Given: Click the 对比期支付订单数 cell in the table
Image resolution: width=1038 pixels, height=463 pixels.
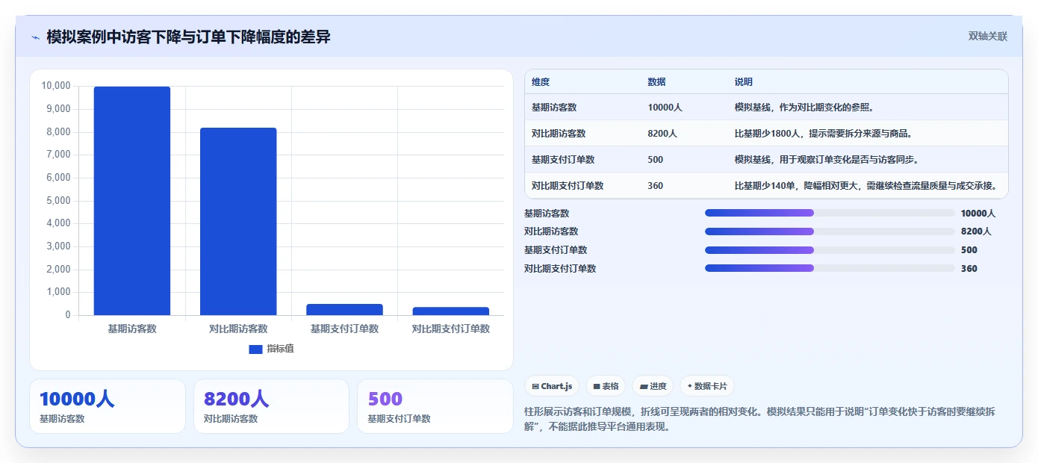Looking at the screenshot, I should [x=568, y=186].
